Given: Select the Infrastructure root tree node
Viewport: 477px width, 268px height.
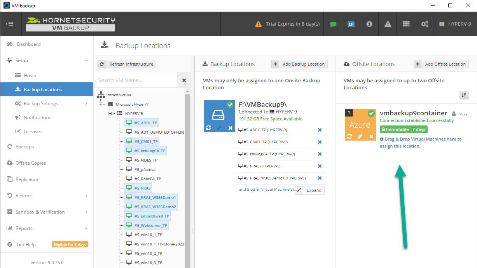Looking at the screenshot, I should pos(119,95).
